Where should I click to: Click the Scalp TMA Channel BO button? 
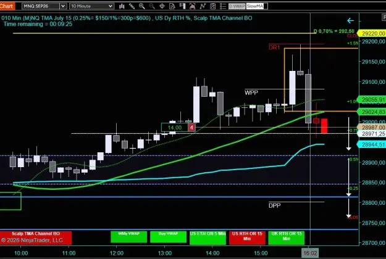tap(36, 237)
